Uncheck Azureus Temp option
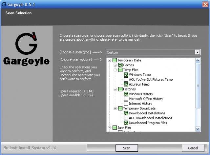Viewport: 210px width, 155px height. point(126,84)
